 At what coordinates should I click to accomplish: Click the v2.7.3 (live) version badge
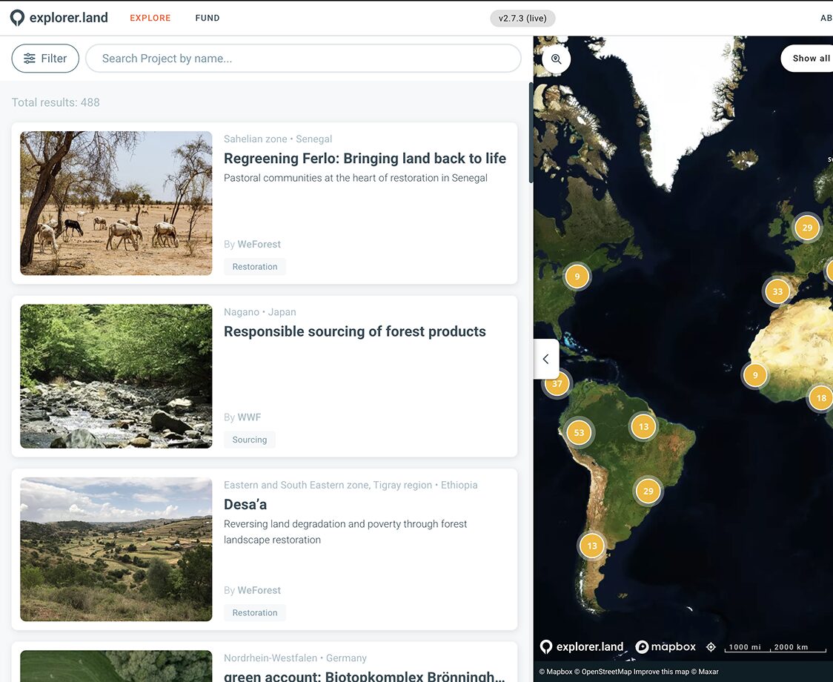[x=522, y=18]
